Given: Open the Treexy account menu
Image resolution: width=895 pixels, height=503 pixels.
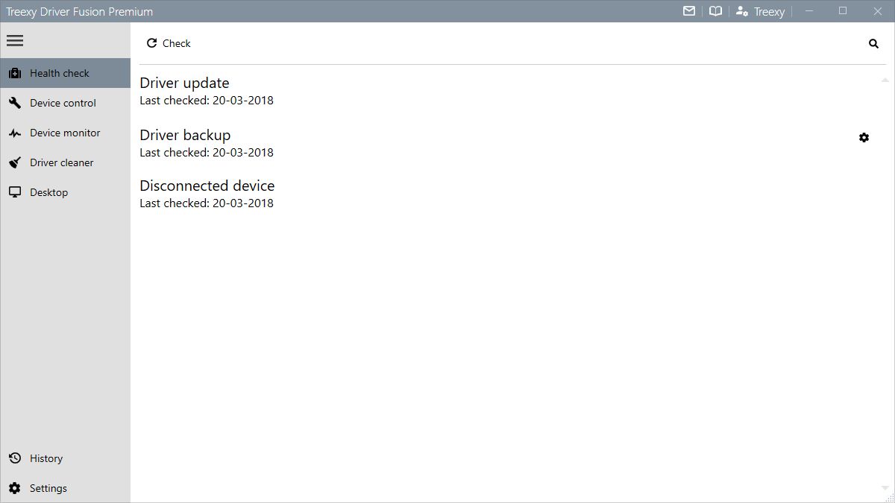Looking at the screenshot, I should coord(760,11).
